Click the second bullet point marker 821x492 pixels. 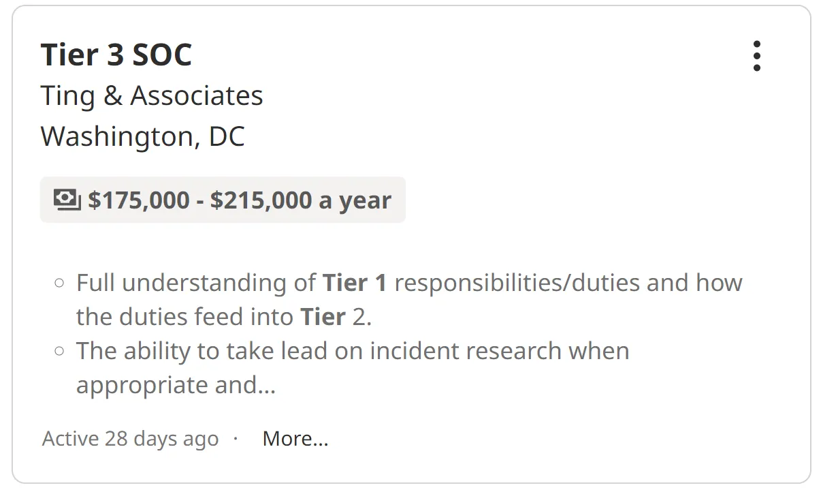pyautogui.click(x=59, y=351)
